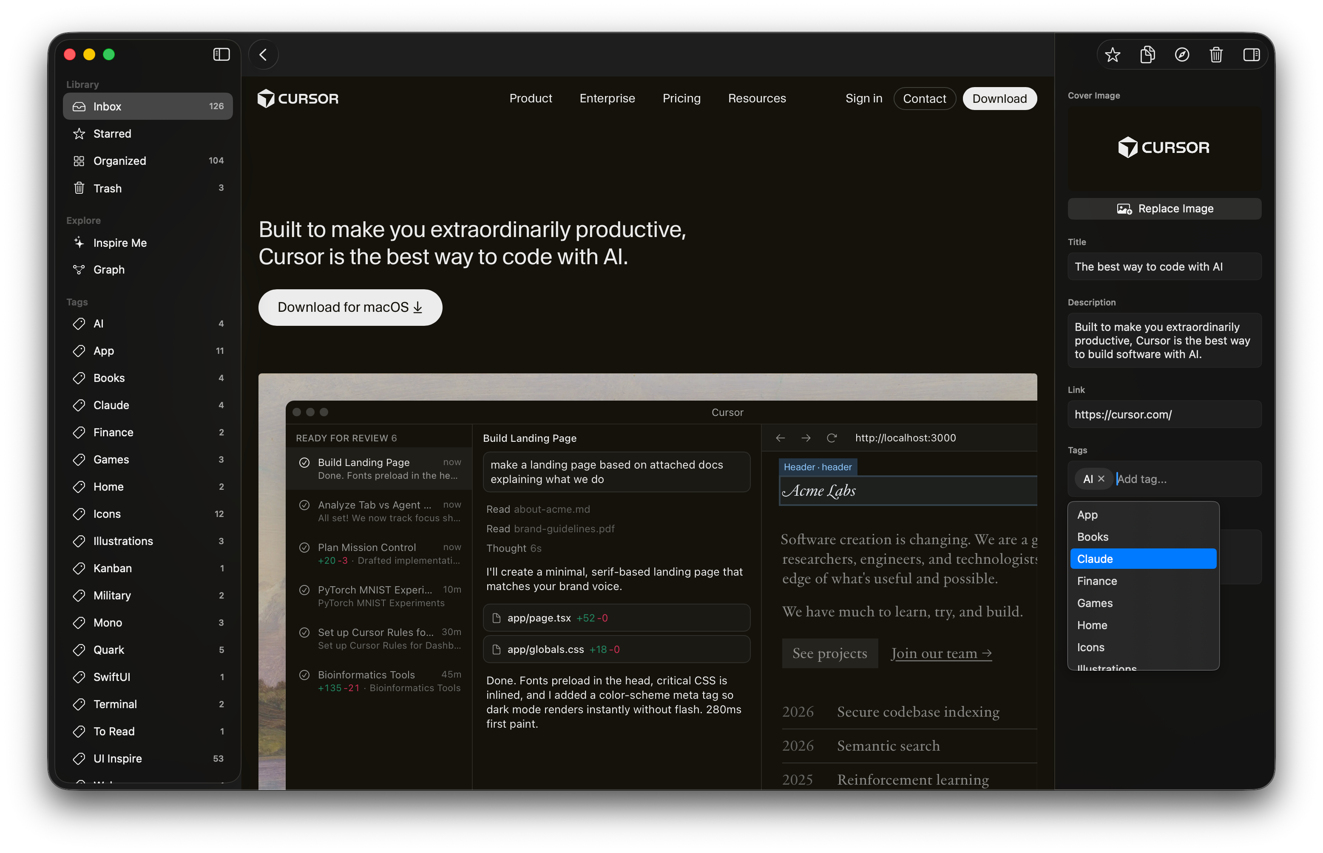Click the copy icon in the top-right toolbar
The height and width of the screenshot is (853, 1323).
tap(1147, 54)
